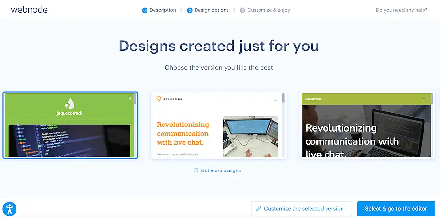This screenshot has height=218, width=440.
Task: Click Select & go to the editor
Action: tap(396, 208)
